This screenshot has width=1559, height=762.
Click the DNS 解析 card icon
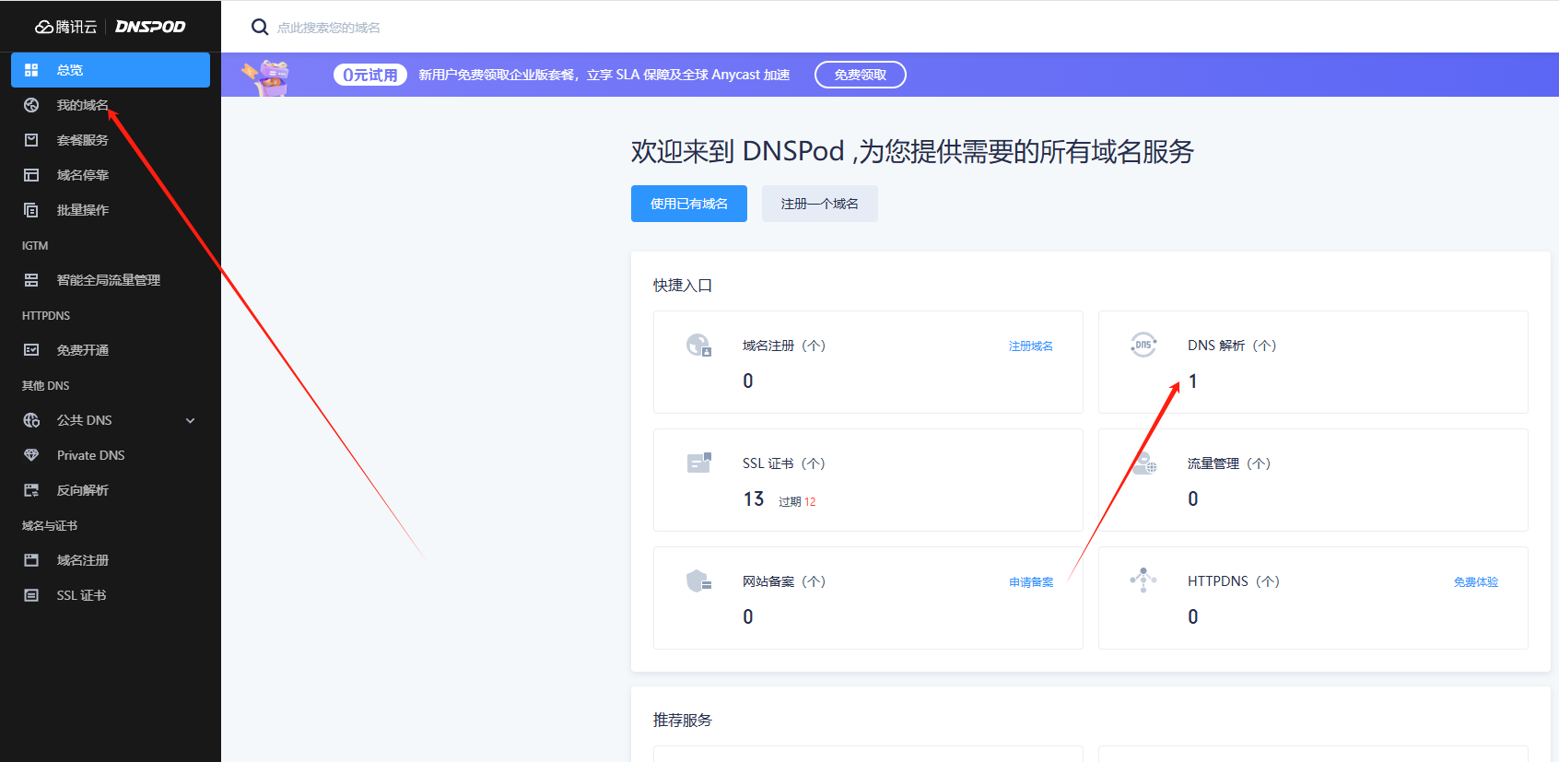(x=1143, y=345)
